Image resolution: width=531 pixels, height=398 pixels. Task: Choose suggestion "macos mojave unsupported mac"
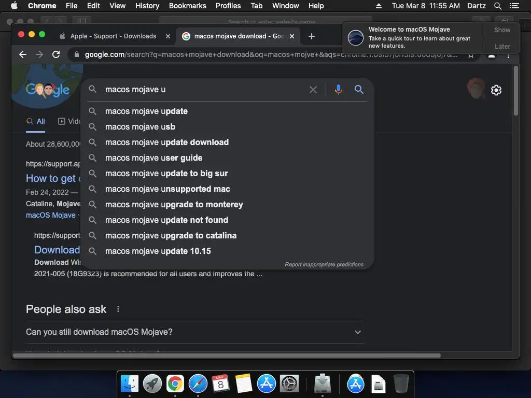pyautogui.click(x=228, y=189)
